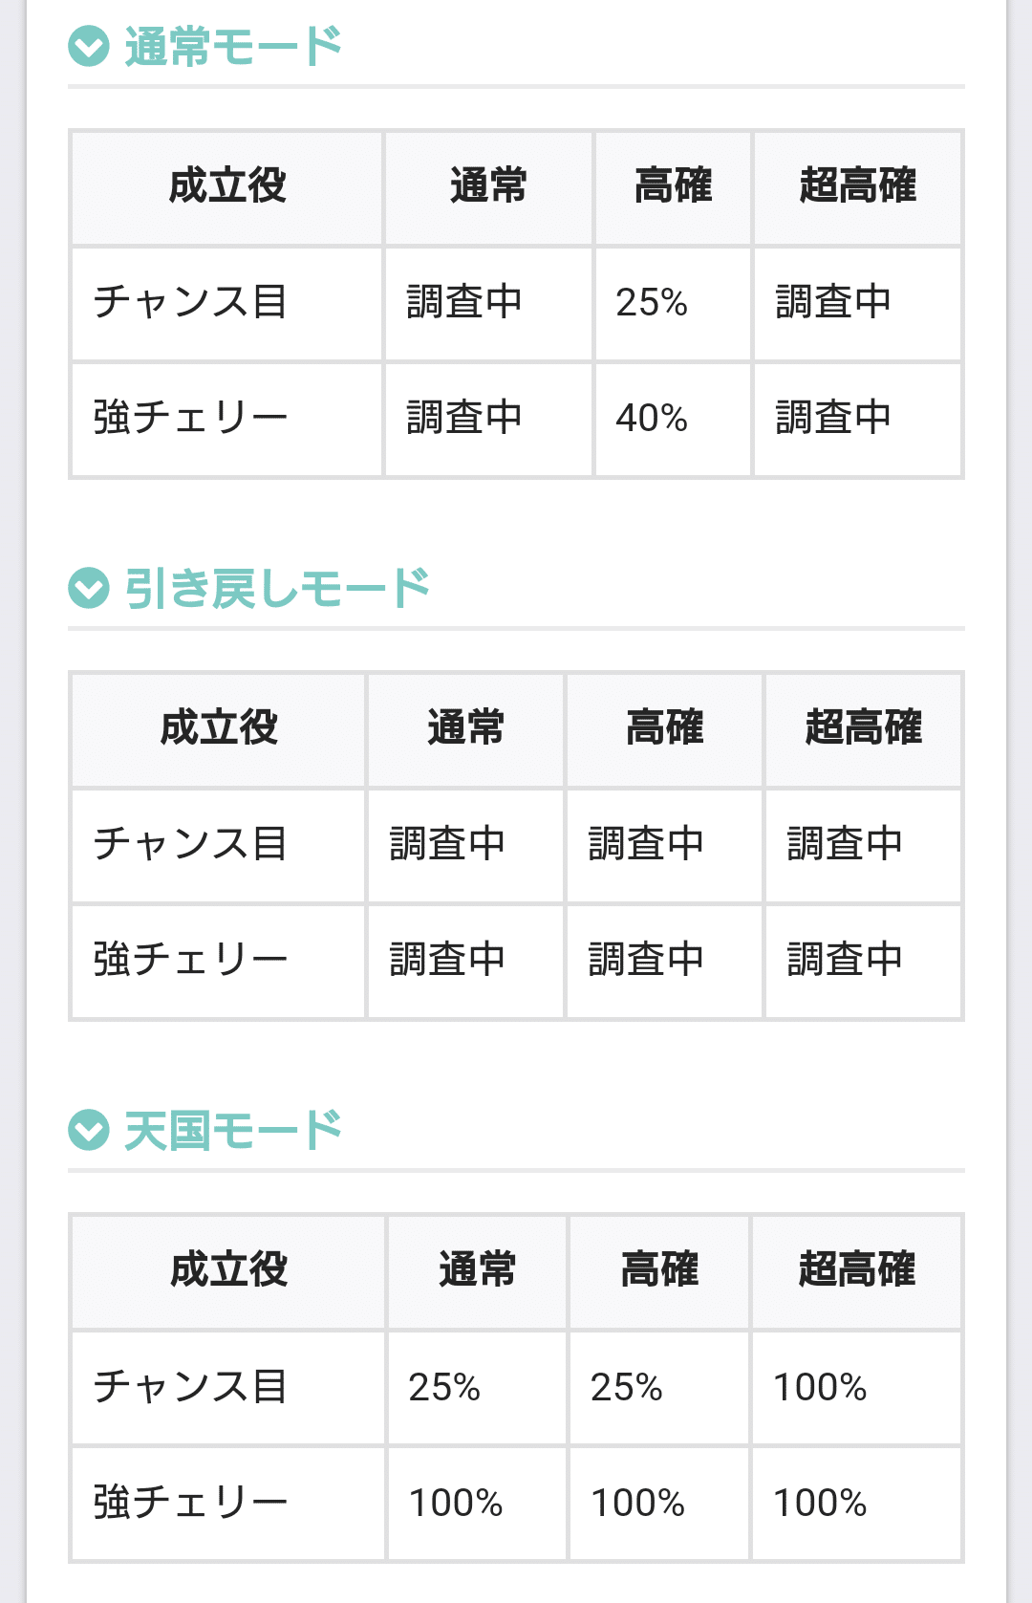Select 成立役 header in 通常モード table
1032x1603 pixels.
click(x=227, y=187)
